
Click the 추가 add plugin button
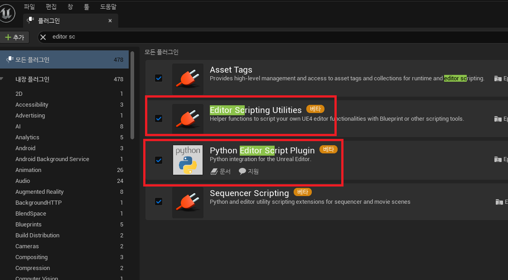click(15, 37)
